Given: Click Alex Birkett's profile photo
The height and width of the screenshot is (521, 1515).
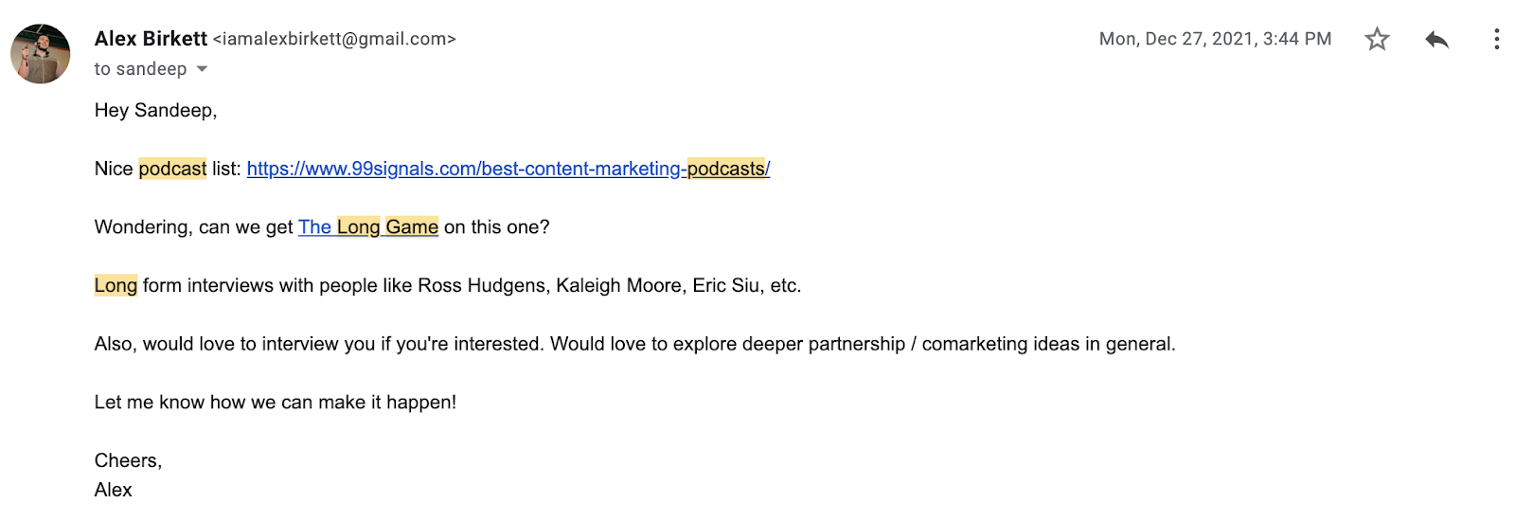Looking at the screenshot, I should pos(41,54).
